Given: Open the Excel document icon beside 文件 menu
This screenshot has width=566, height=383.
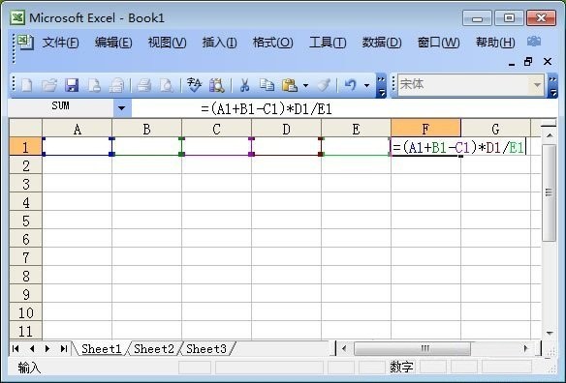Looking at the screenshot, I should (x=25, y=43).
